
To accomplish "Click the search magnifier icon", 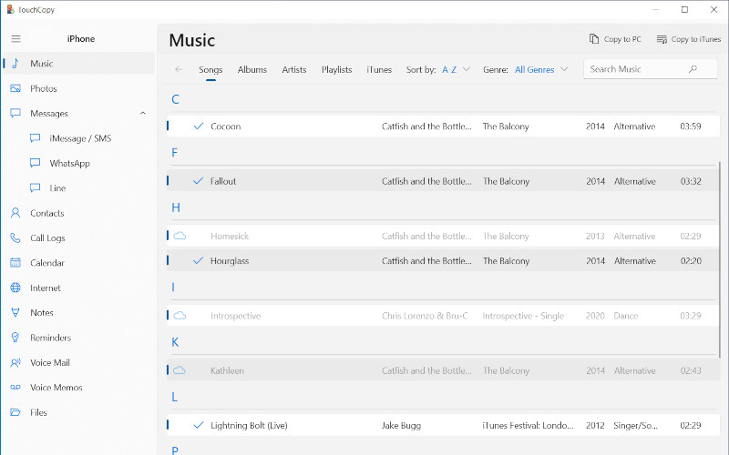I will click(693, 69).
